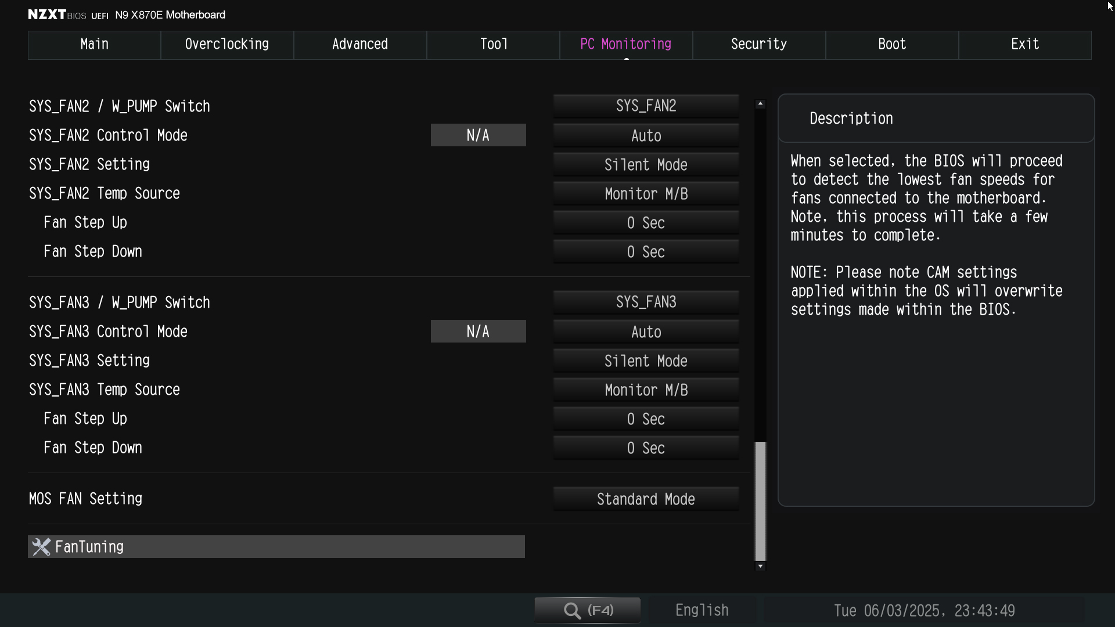The height and width of the screenshot is (627, 1115).
Task: Click the scrollbar up arrow
Action: pyautogui.click(x=760, y=104)
